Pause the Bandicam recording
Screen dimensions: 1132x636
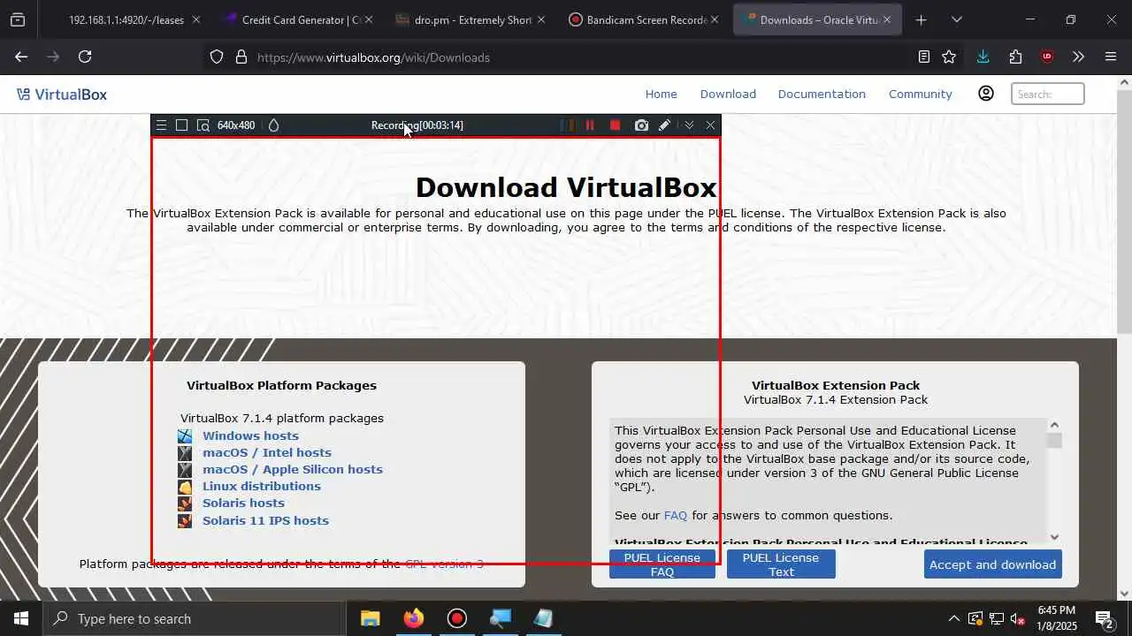pyautogui.click(x=590, y=125)
